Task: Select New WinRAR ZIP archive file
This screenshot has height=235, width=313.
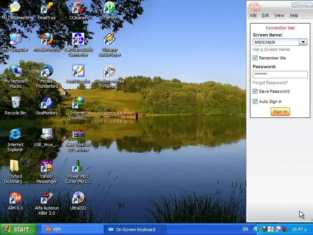Action: tap(78, 140)
